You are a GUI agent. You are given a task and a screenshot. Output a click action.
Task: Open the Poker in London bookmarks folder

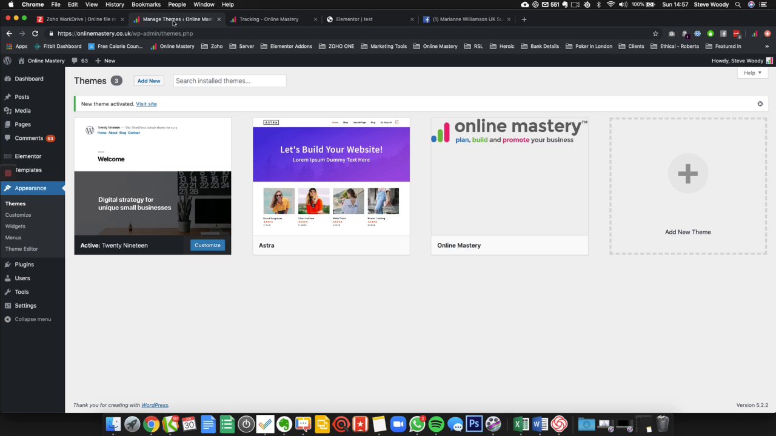[x=589, y=46]
